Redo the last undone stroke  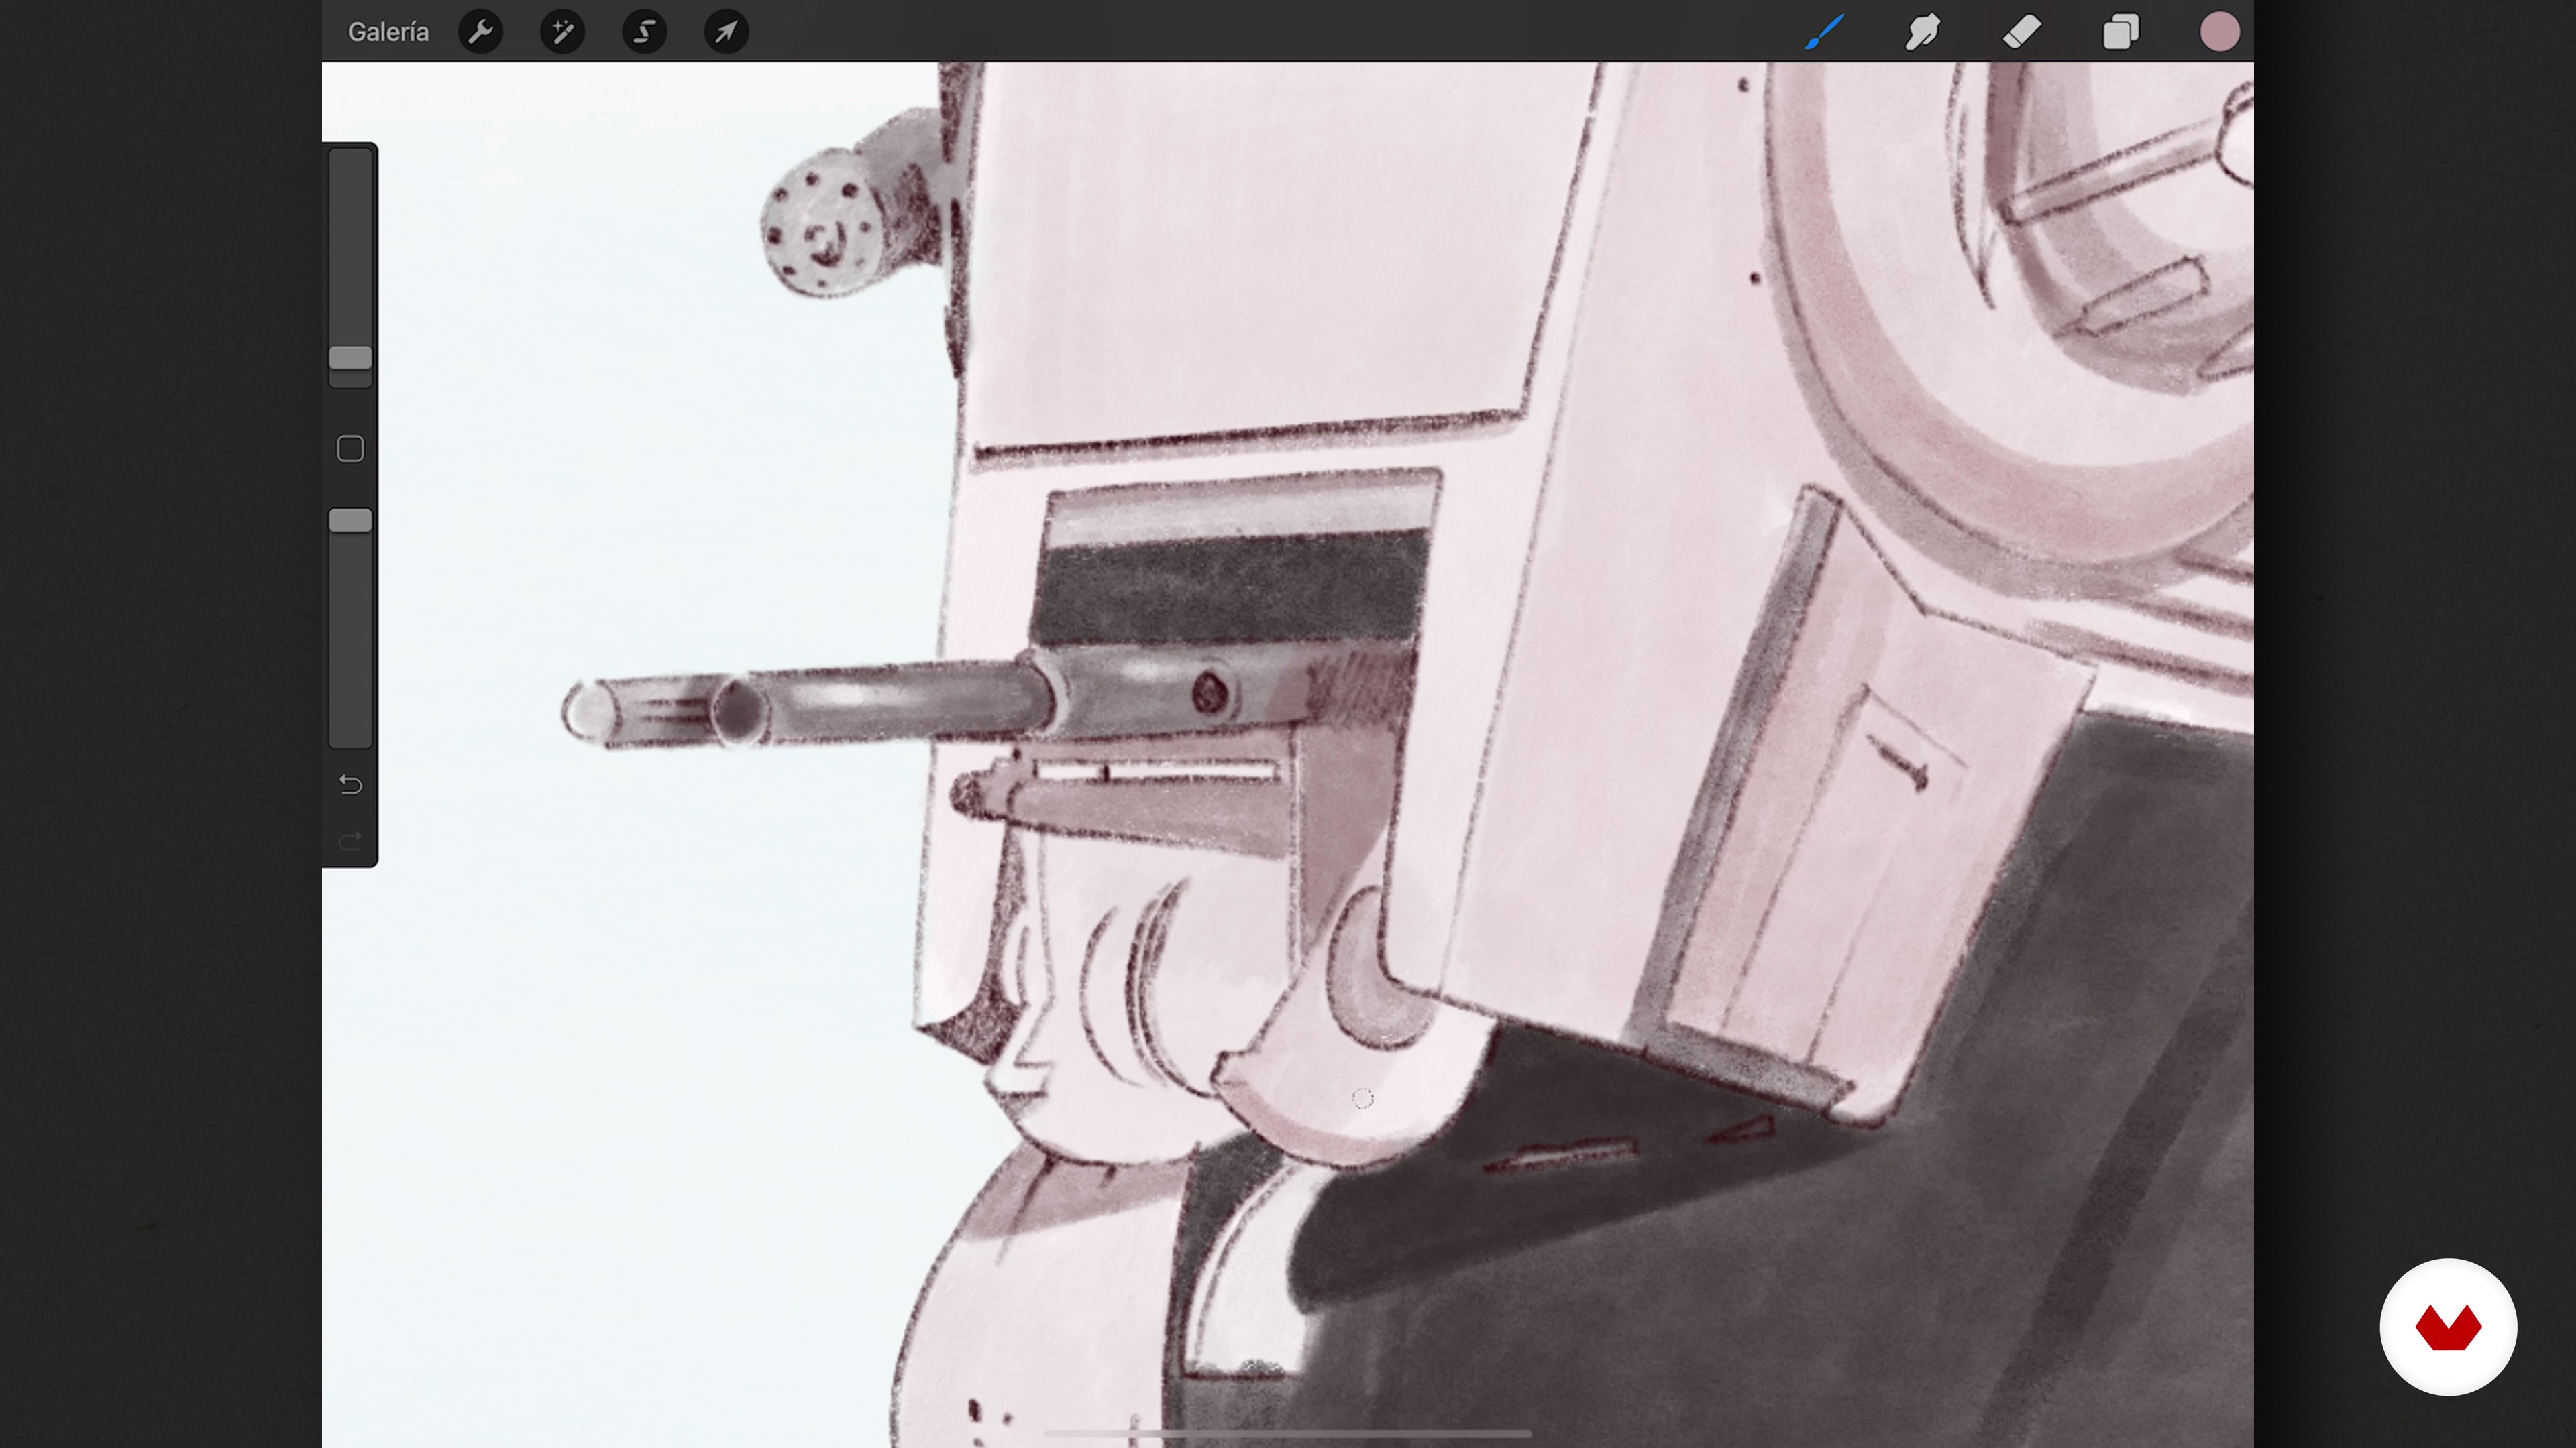pyautogui.click(x=350, y=841)
